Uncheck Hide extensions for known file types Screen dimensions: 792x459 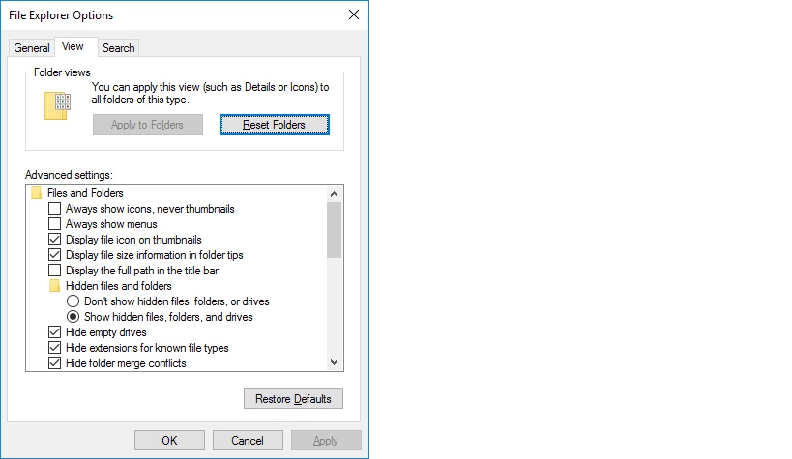54,348
